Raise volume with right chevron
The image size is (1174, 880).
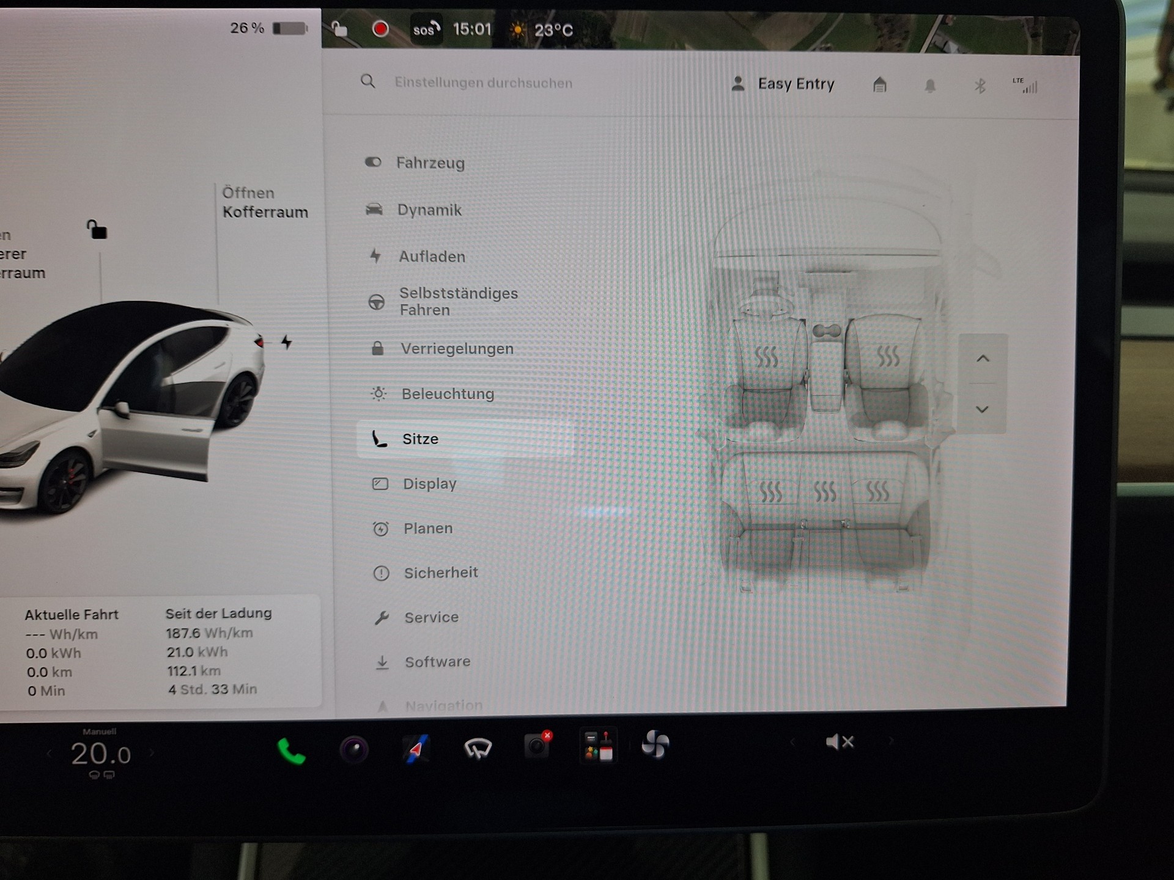(x=891, y=741)
